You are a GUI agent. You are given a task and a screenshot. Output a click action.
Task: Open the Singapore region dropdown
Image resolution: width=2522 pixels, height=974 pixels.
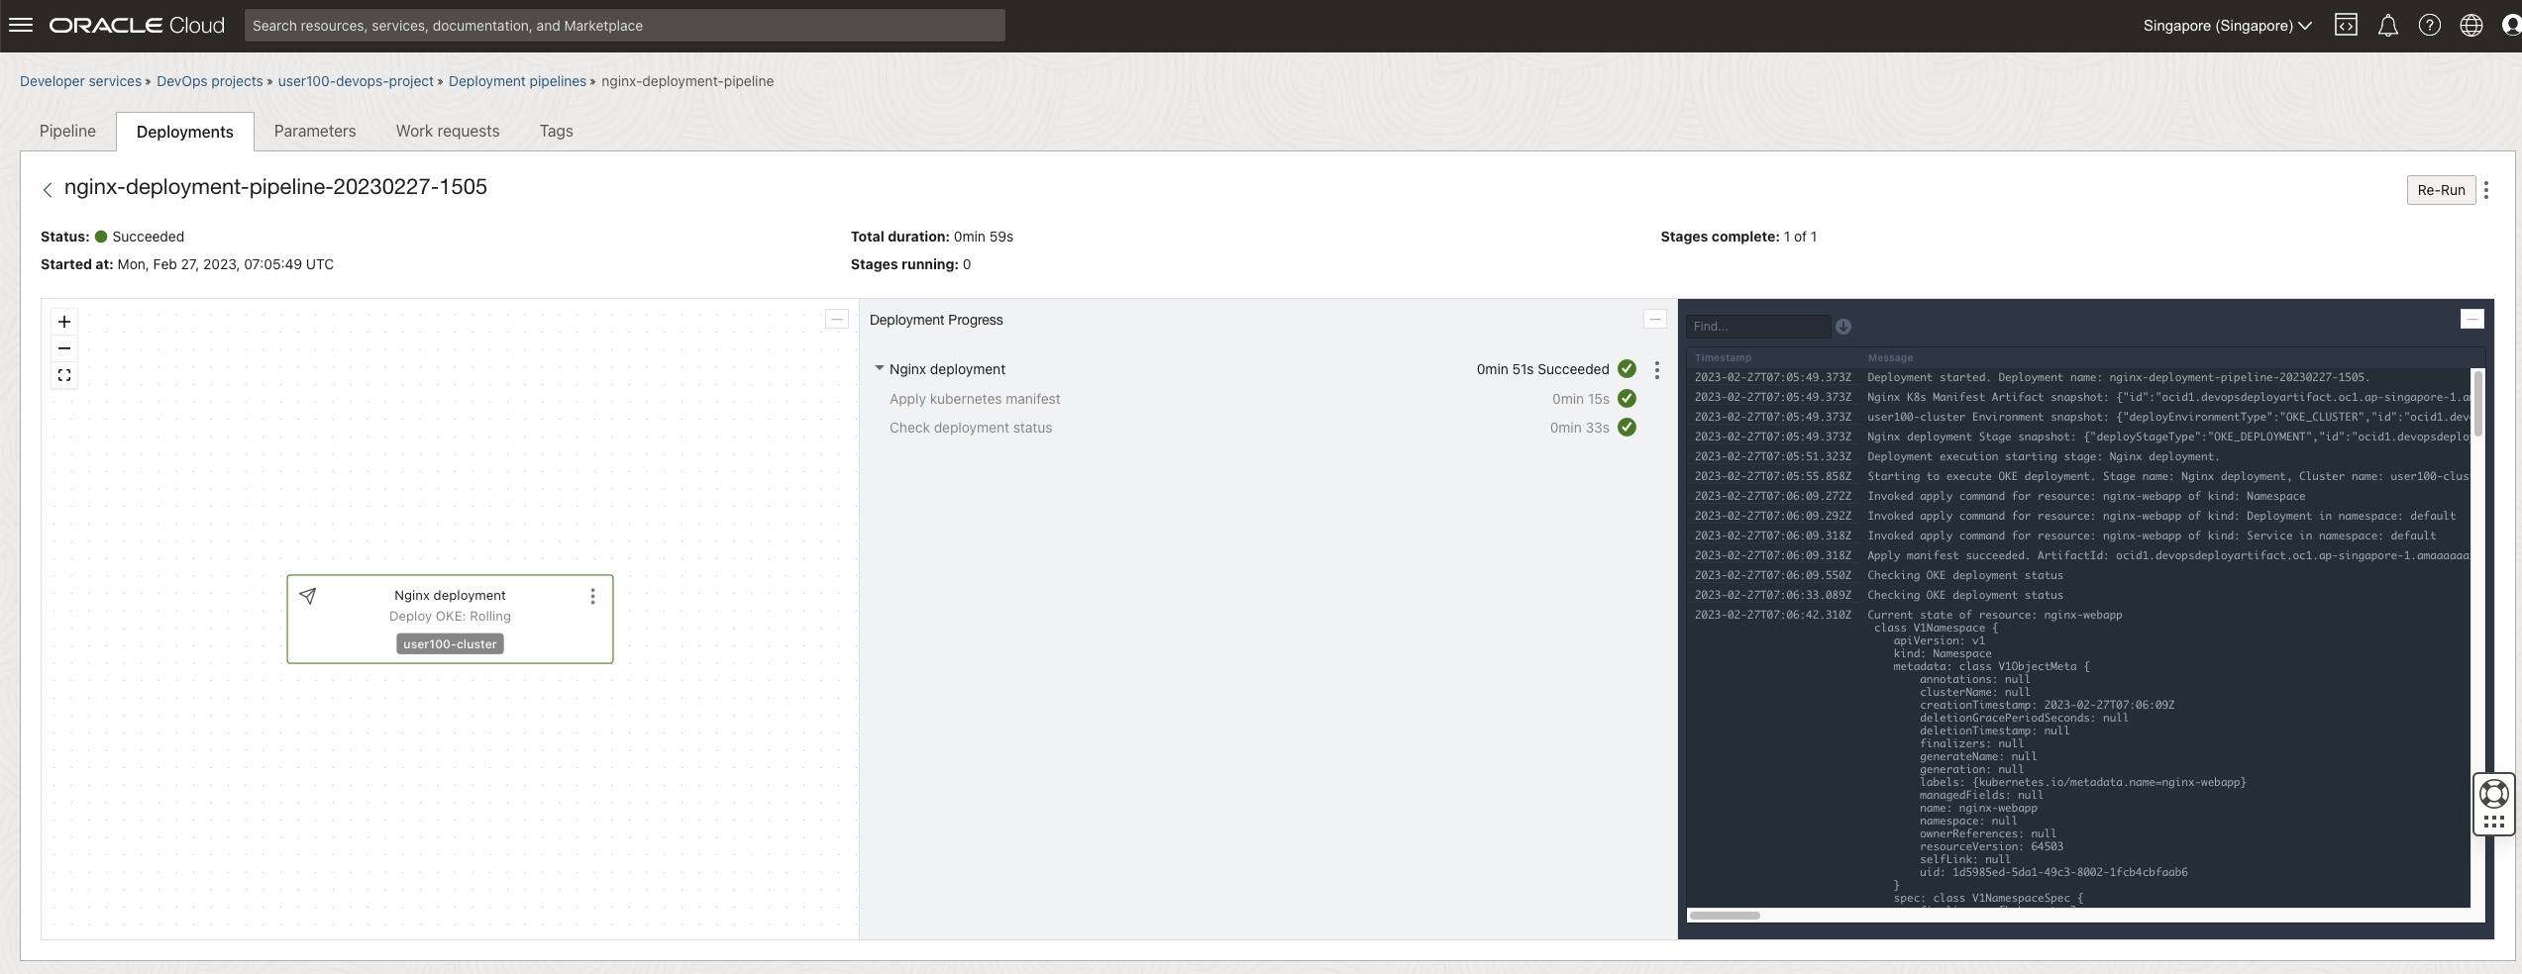click(2228, 26)
